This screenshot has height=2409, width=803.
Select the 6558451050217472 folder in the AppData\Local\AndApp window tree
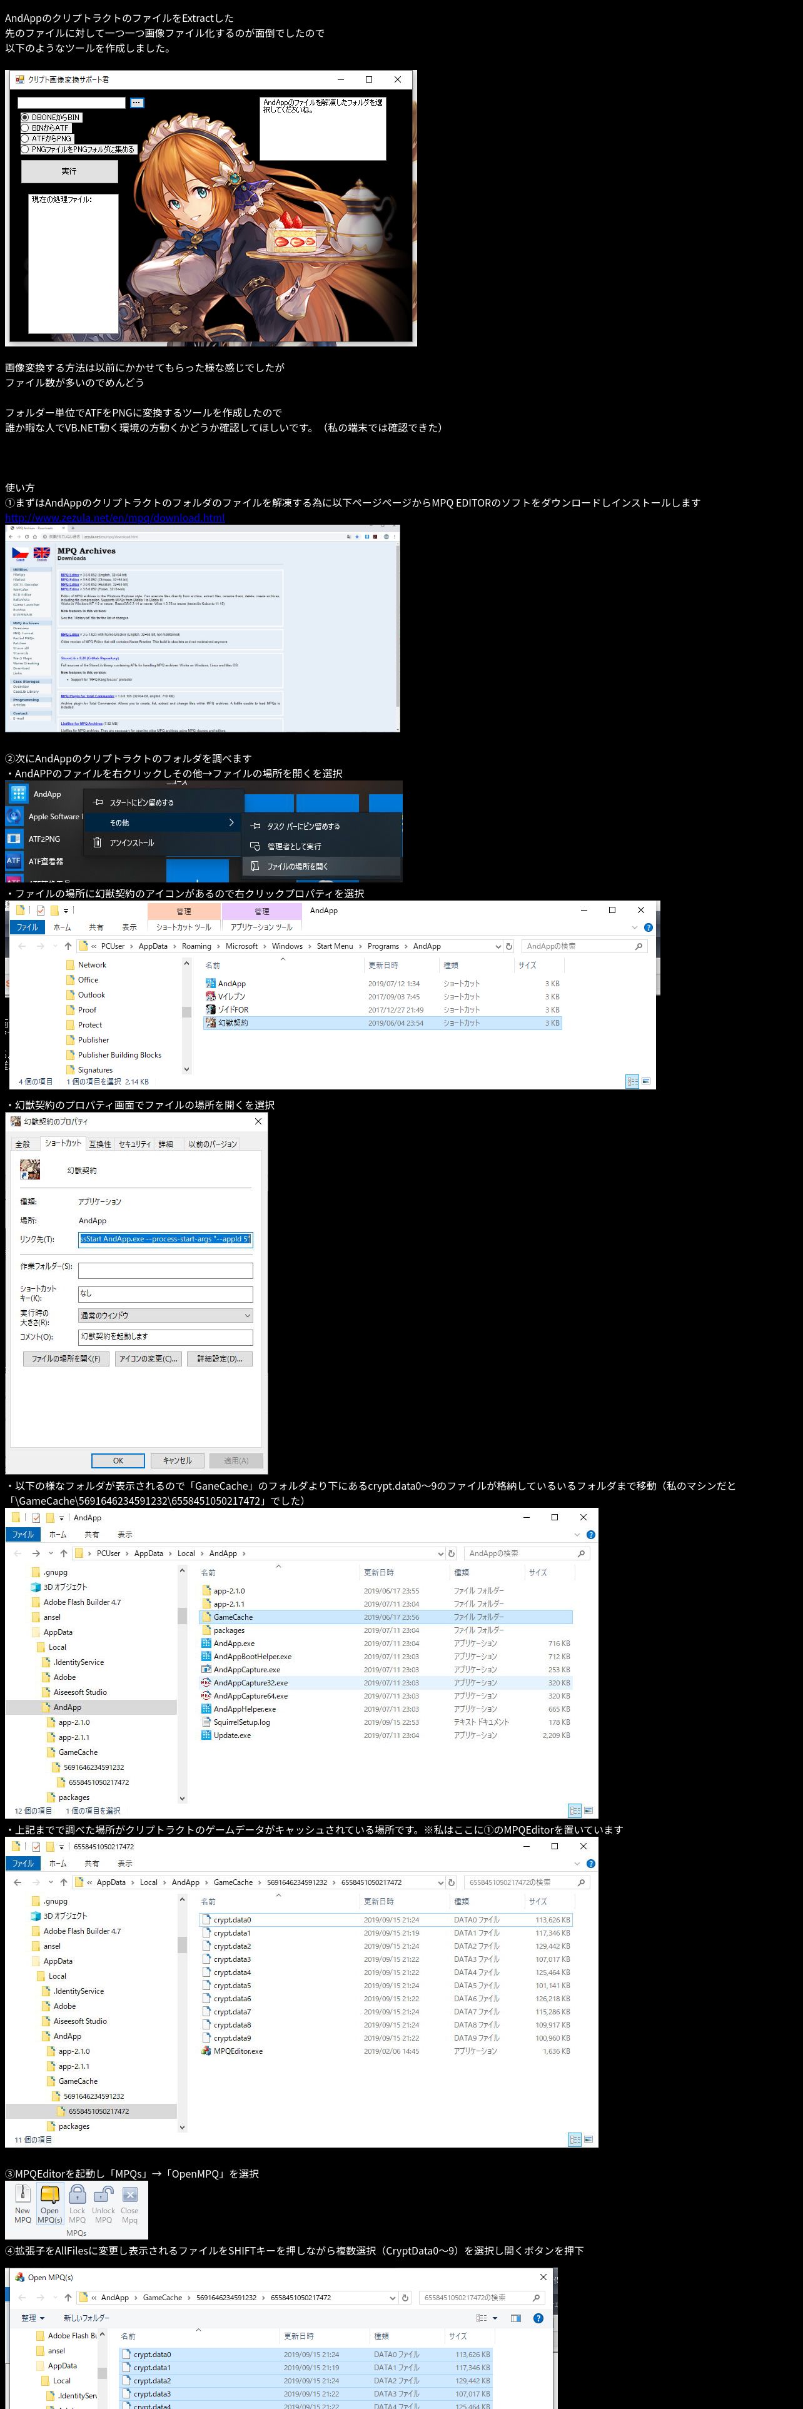point(98,1782)
